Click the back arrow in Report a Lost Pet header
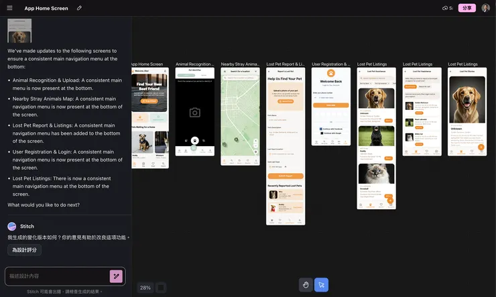The height and width of the screenshot is (297, 496). pos(269,72)
